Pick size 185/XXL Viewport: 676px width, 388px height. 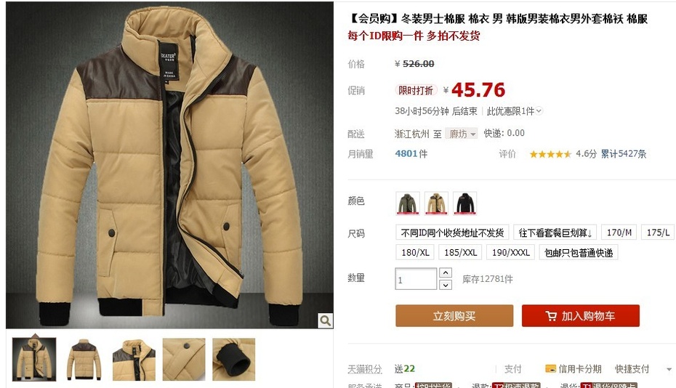[x=460, y=252]
